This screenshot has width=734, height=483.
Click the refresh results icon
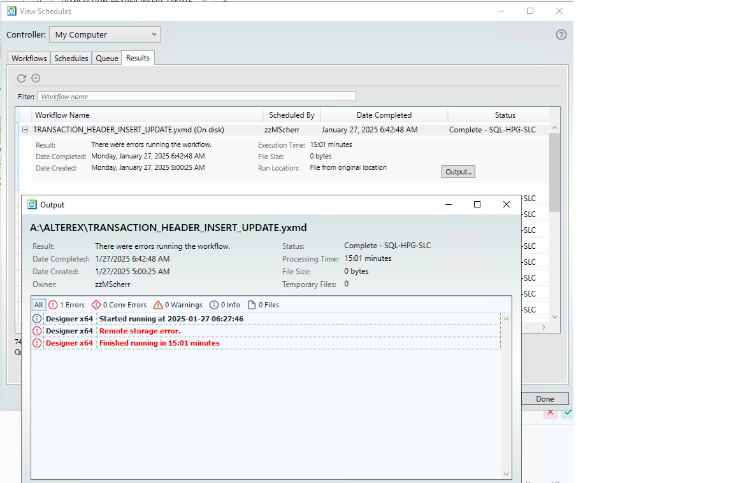point(21,78)
